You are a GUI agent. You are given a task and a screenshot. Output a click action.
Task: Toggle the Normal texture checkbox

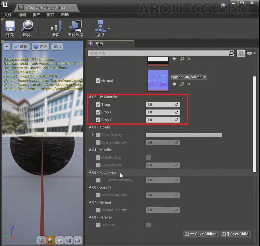click(98, 80)
